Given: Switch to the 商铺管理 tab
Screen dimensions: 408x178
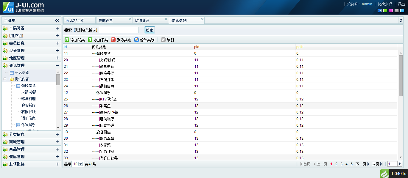Looking at the screenshot, I should click(142, 21).
